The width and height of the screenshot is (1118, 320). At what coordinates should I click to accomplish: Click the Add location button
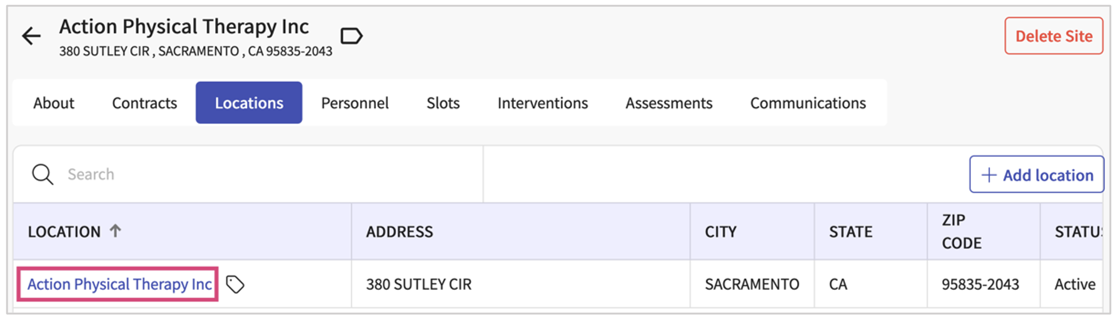pyautogui.click(x=1036, y=175)
